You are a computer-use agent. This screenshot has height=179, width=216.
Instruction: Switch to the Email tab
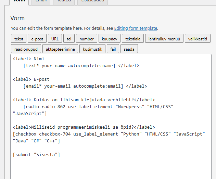pos(41,1)
